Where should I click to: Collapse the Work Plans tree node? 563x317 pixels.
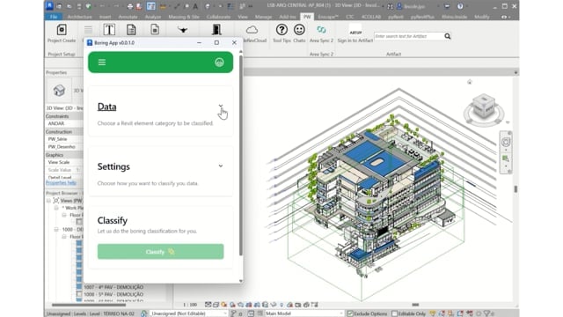[56, 208]
